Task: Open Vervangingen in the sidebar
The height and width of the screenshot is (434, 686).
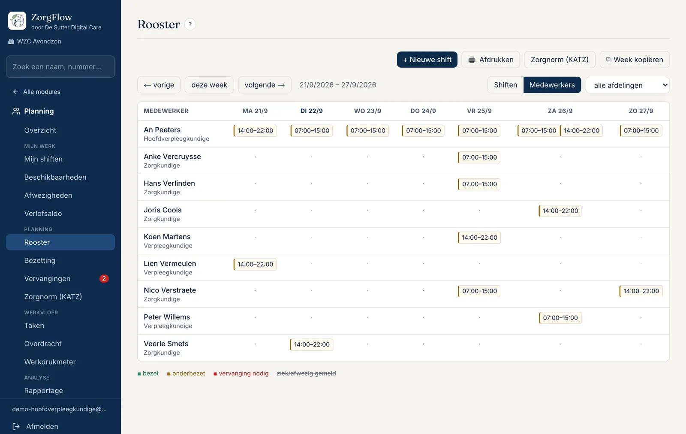Action: click(x=60, y=279)
